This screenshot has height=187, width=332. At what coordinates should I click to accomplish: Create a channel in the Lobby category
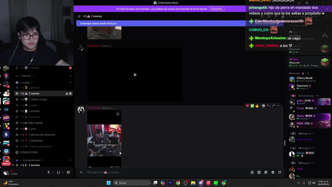(70, 83)
